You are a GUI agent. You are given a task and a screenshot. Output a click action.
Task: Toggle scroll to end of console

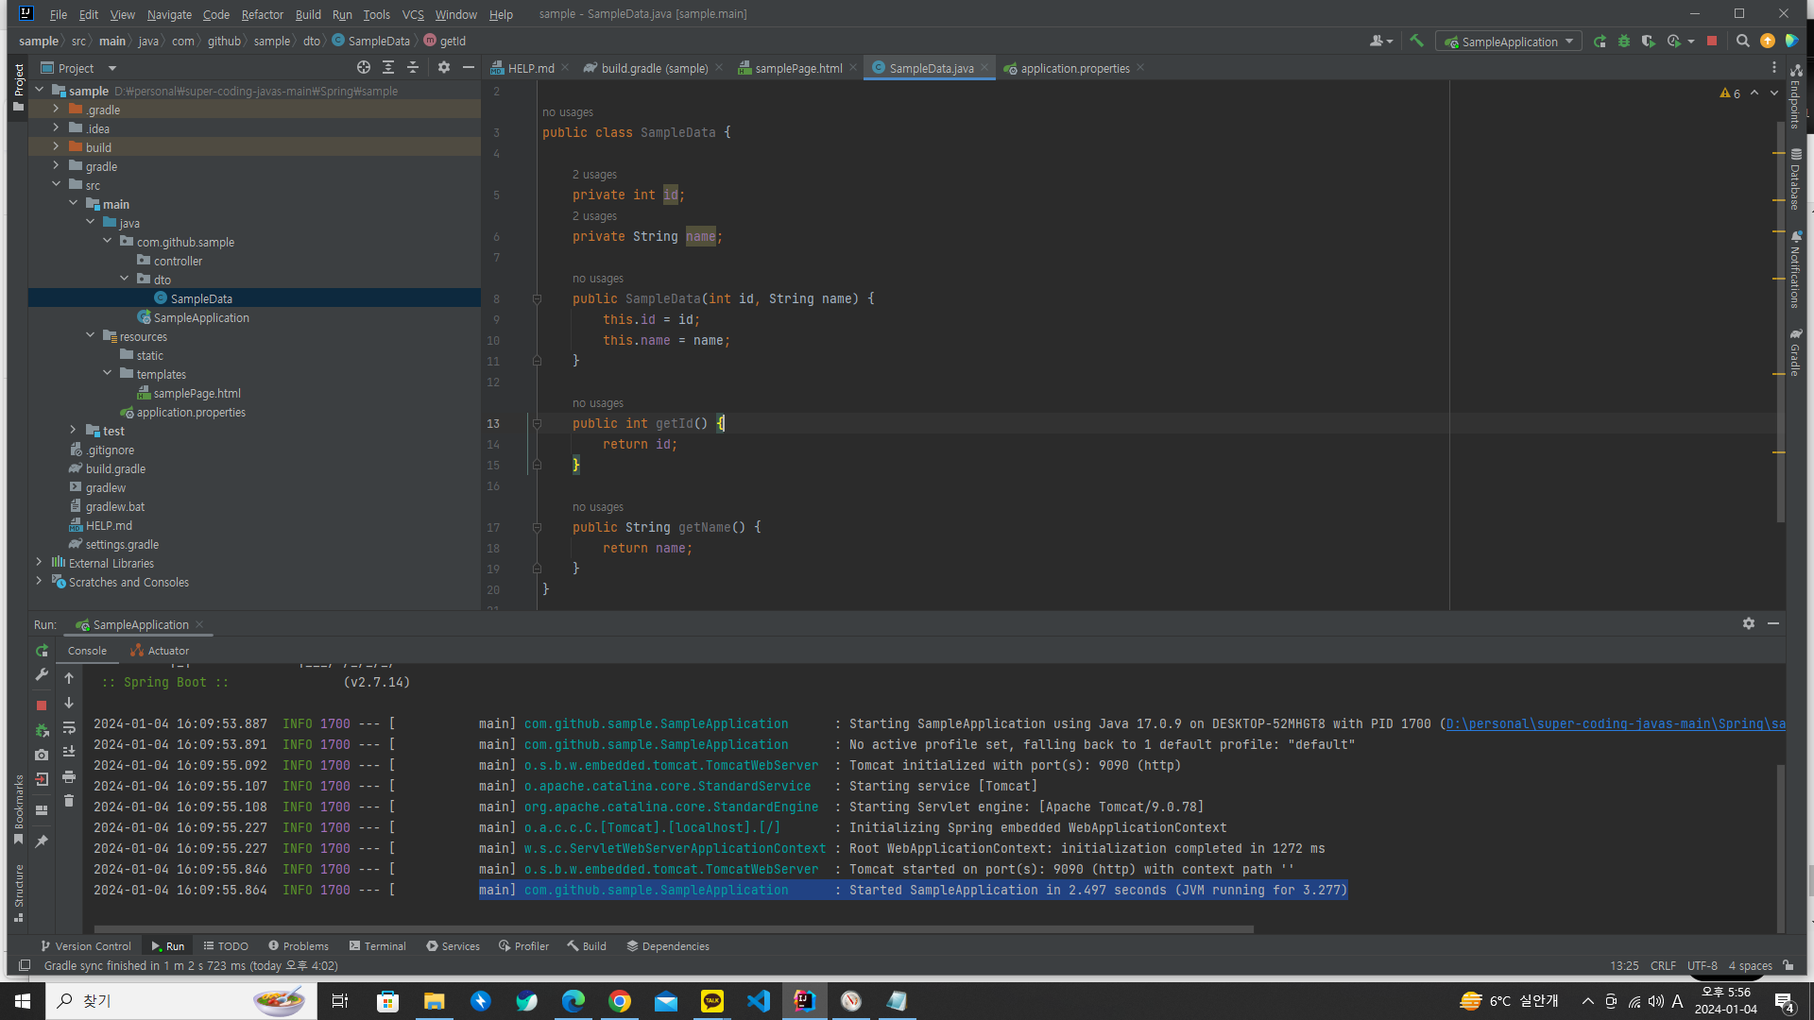(x=69, y=752)
